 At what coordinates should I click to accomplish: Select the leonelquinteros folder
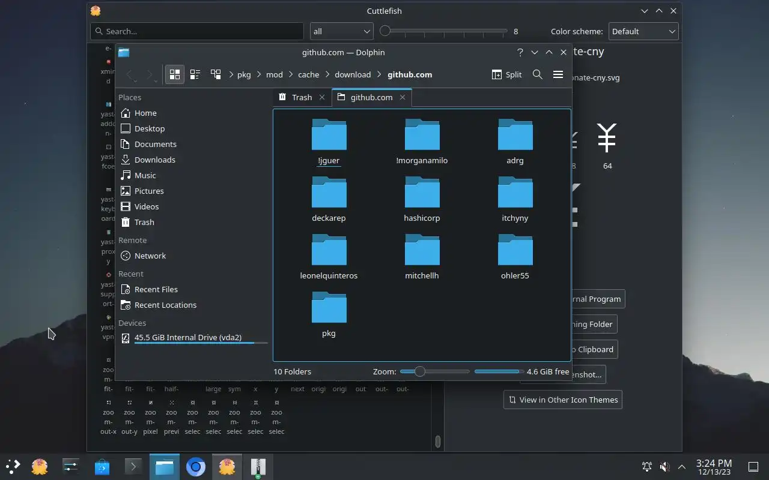click(x=329, y=257)
